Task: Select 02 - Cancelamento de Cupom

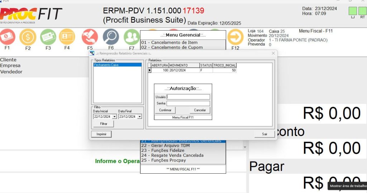Action: tap(183, 47)
